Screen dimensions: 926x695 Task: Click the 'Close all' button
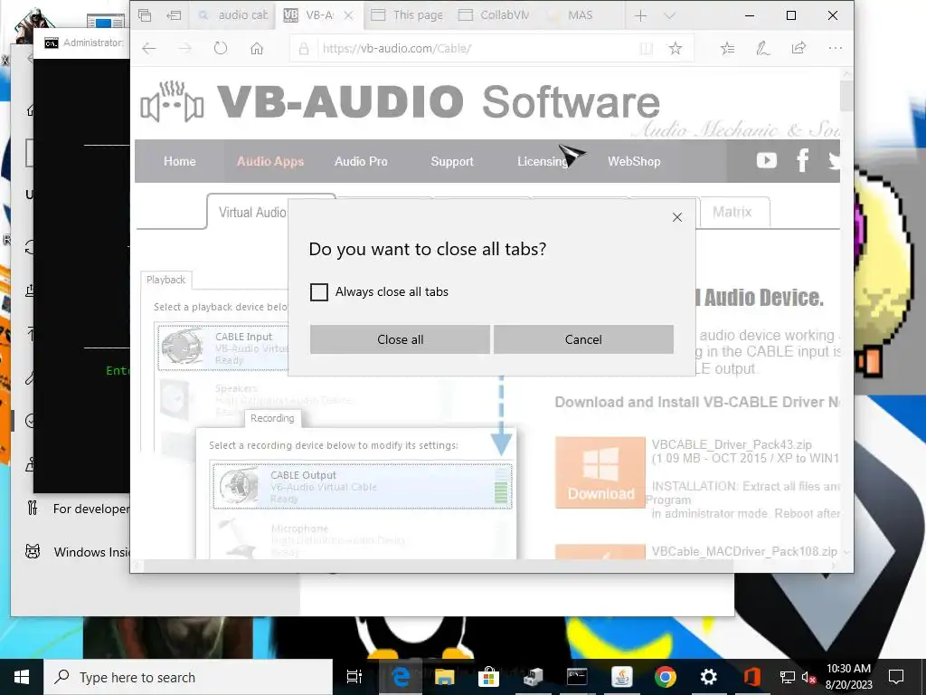[400, 339]
